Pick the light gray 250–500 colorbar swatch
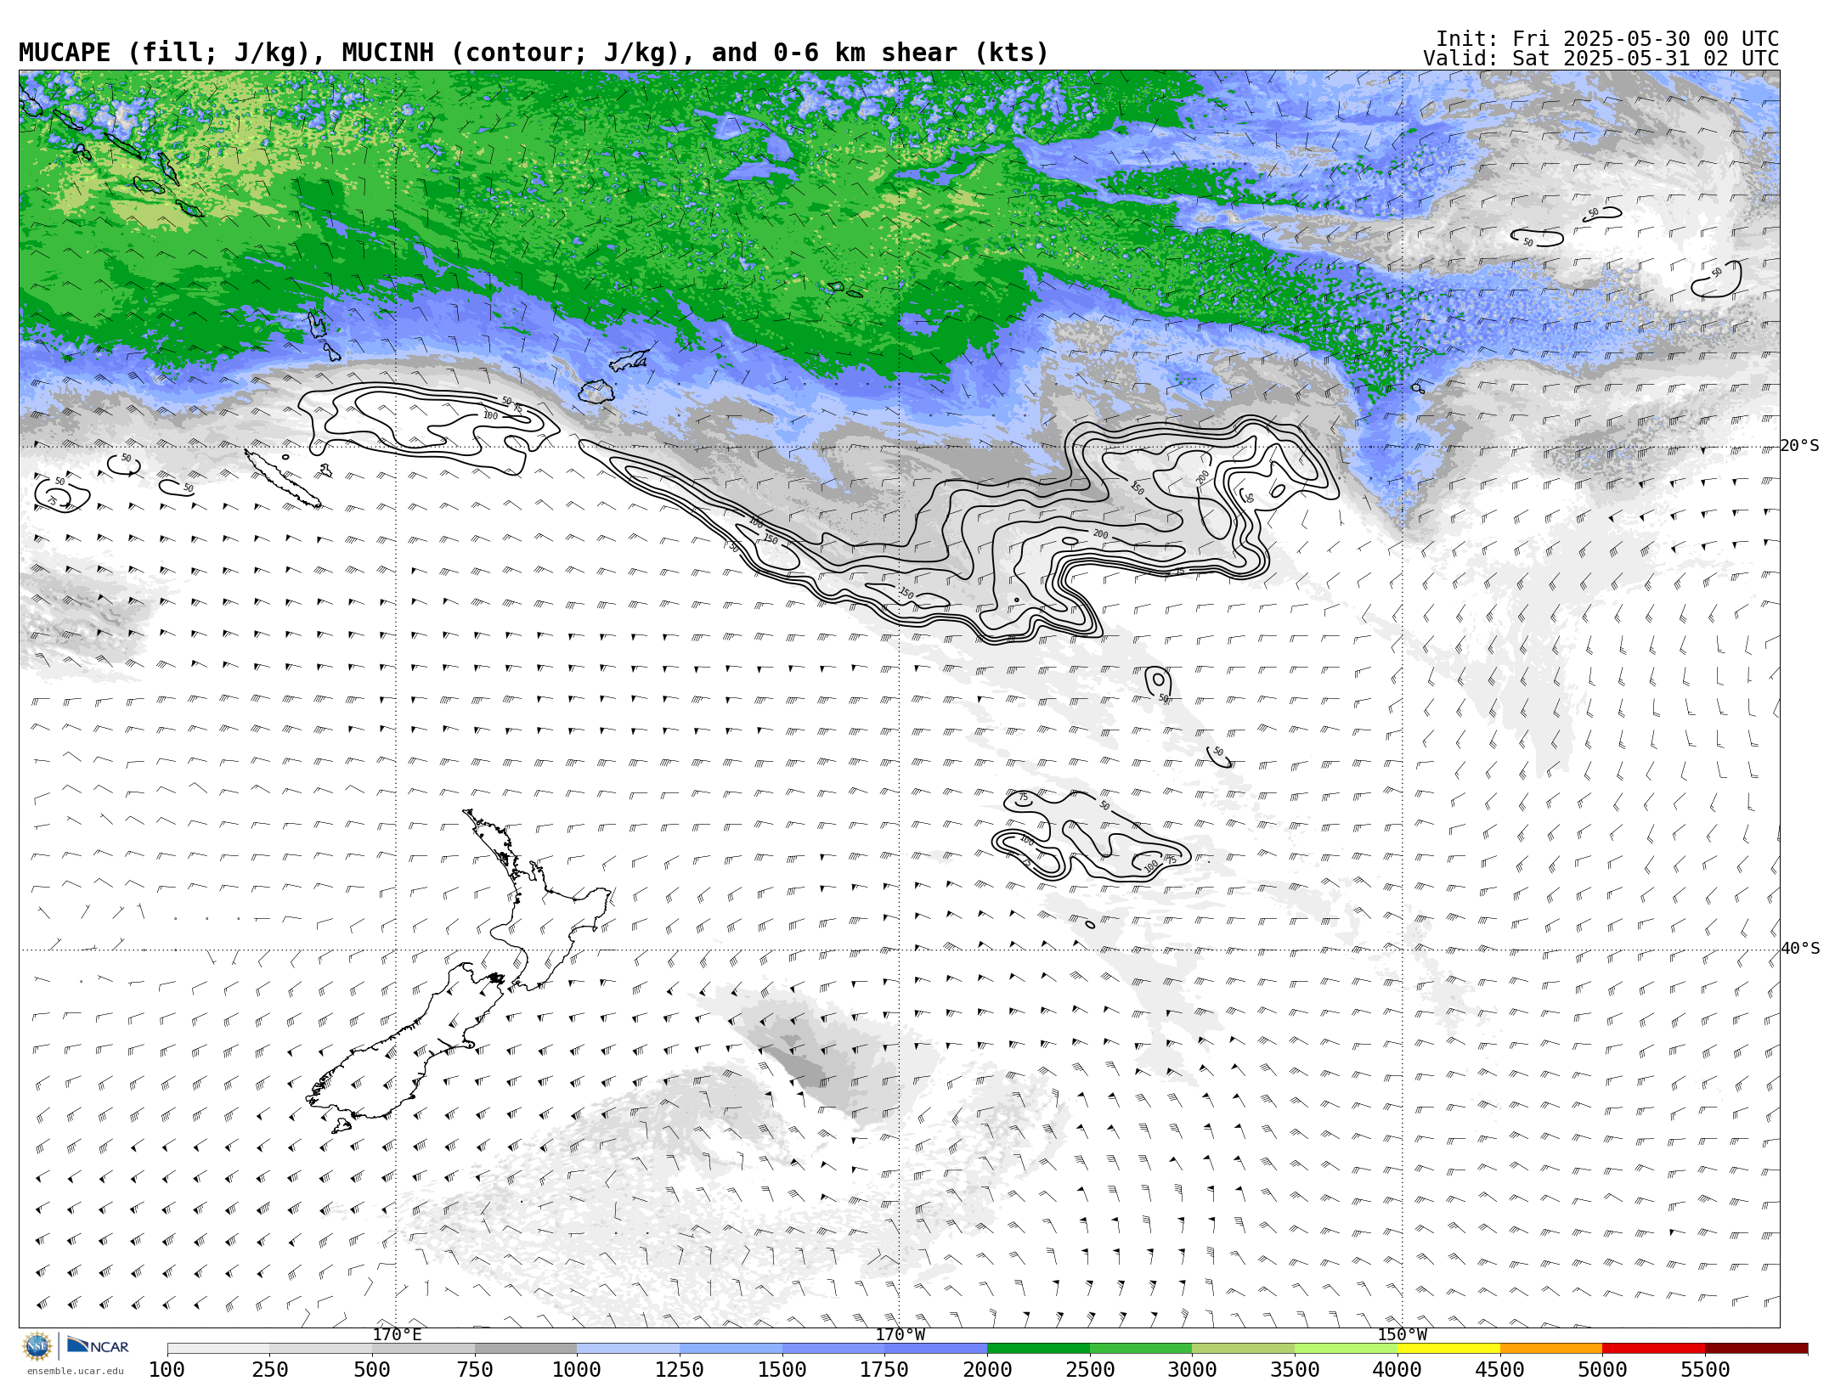1835x1381 pixels. 321,1349
